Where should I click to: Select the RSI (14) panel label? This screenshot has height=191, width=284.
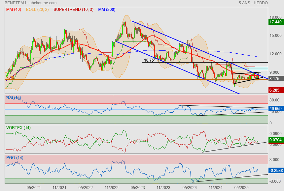[x=14, y=98]
